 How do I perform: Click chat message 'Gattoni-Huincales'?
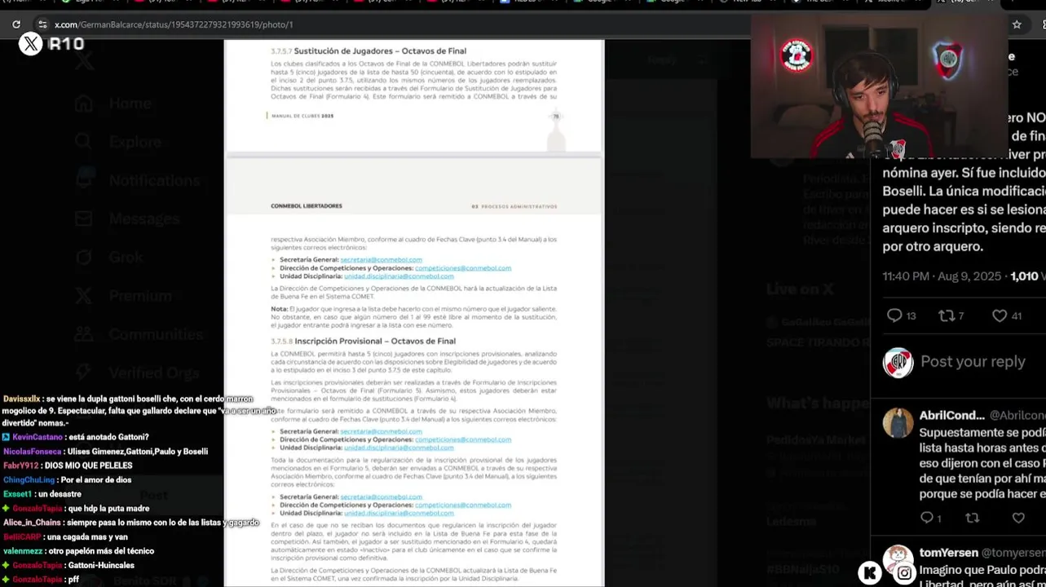pyautogui.click(x=68, y=565)
